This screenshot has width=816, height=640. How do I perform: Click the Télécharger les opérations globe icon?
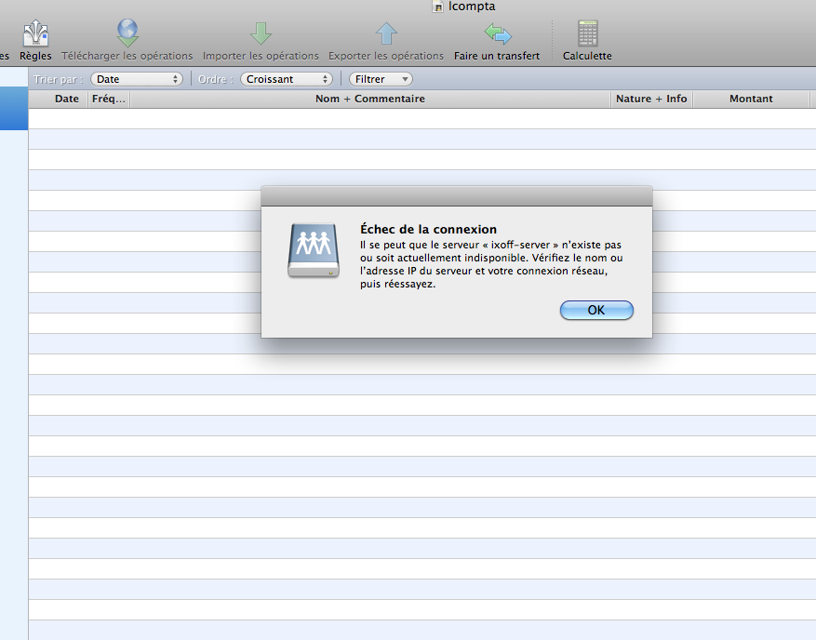click(127, 34)
